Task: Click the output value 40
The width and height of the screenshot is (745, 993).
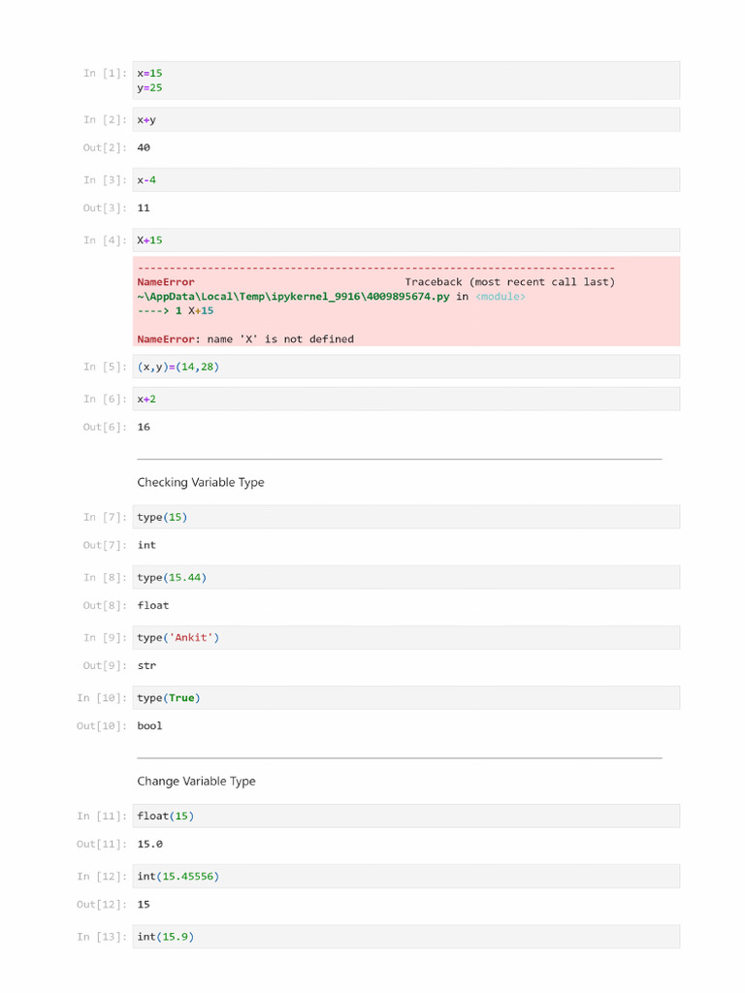Action: coord(144,147)
